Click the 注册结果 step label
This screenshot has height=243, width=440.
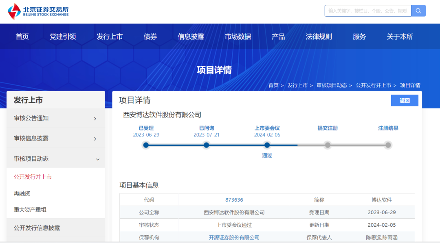coord(388,128)
